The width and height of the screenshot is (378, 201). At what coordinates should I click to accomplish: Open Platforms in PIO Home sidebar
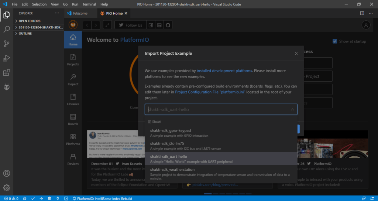click(73, 139)
